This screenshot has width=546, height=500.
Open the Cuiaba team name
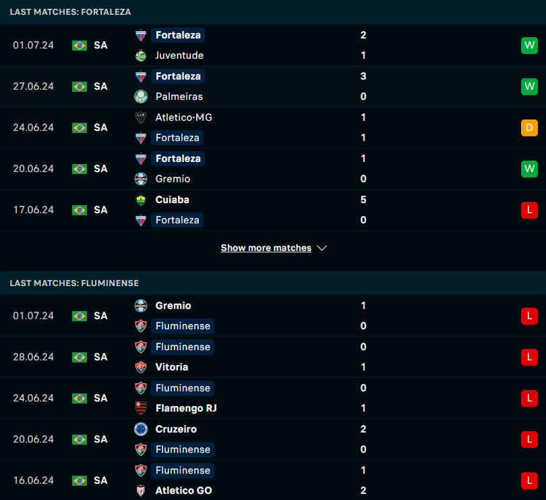coord(173,200)
